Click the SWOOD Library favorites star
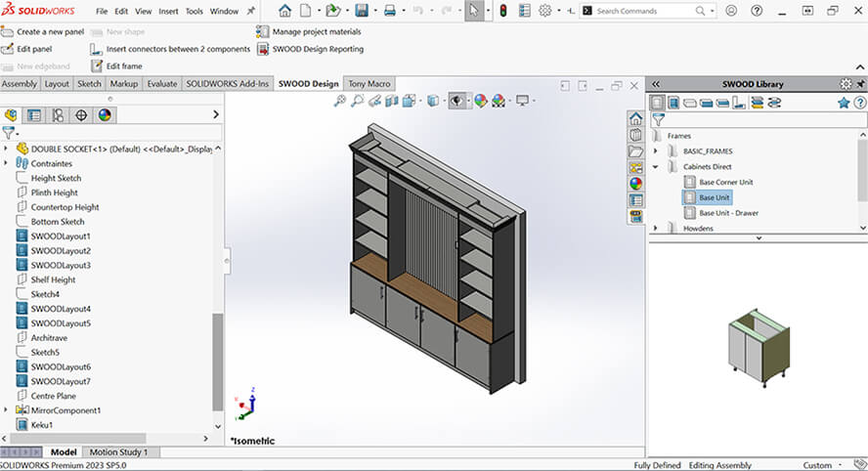The width and height of the screenshot is (868, 471). 844,102
